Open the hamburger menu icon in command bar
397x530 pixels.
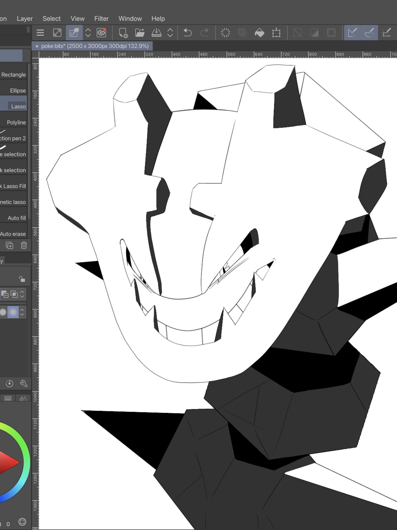tap(40, 33)
